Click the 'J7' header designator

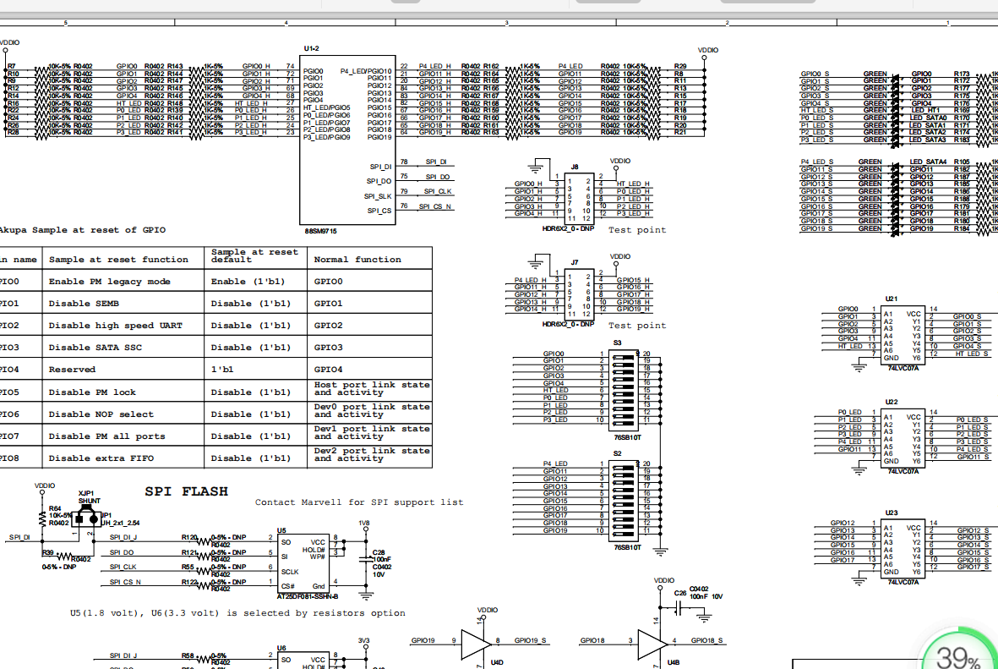tap(575, 262)
